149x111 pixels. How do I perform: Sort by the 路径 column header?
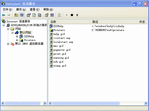pyautogui.click(x=114, y=22)
